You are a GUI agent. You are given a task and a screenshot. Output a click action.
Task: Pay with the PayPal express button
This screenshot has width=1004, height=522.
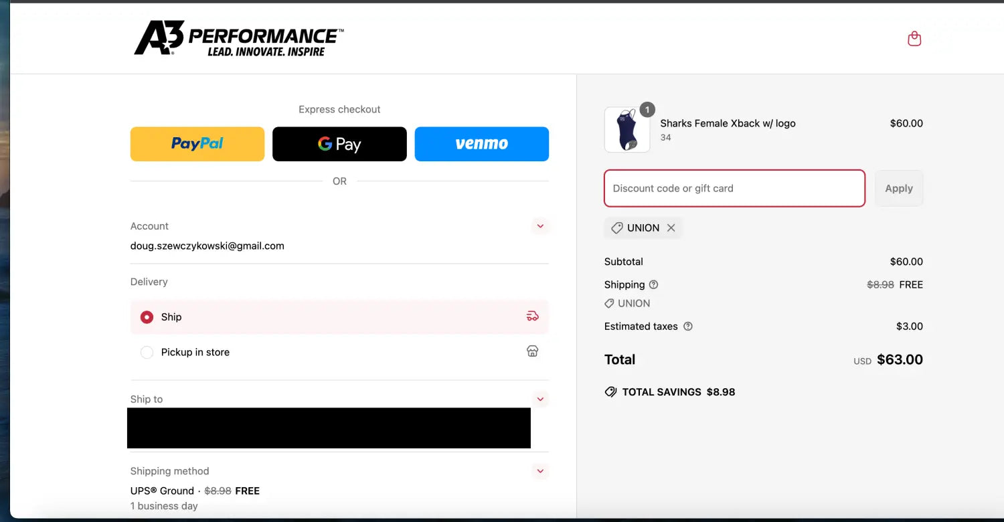coord(197,144)
